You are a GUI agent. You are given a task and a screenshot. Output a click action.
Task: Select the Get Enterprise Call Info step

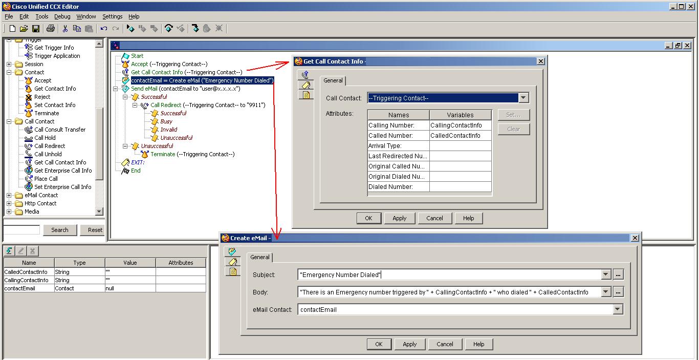click(63, 171)
